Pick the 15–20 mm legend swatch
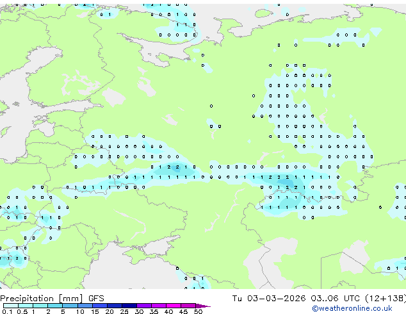The width and height of the screenshot is (406, 314). pyautogui.click(x=100, y=306)
